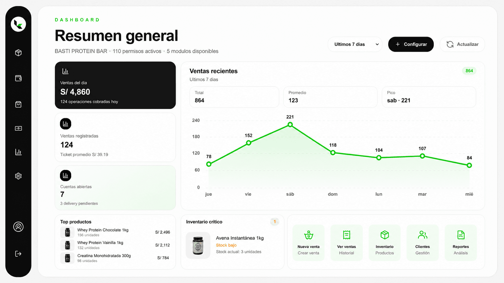504x283 pixels.
Task: Click the Ticket promedio S/ 39.19 text
Action: (x=84, y=155)
